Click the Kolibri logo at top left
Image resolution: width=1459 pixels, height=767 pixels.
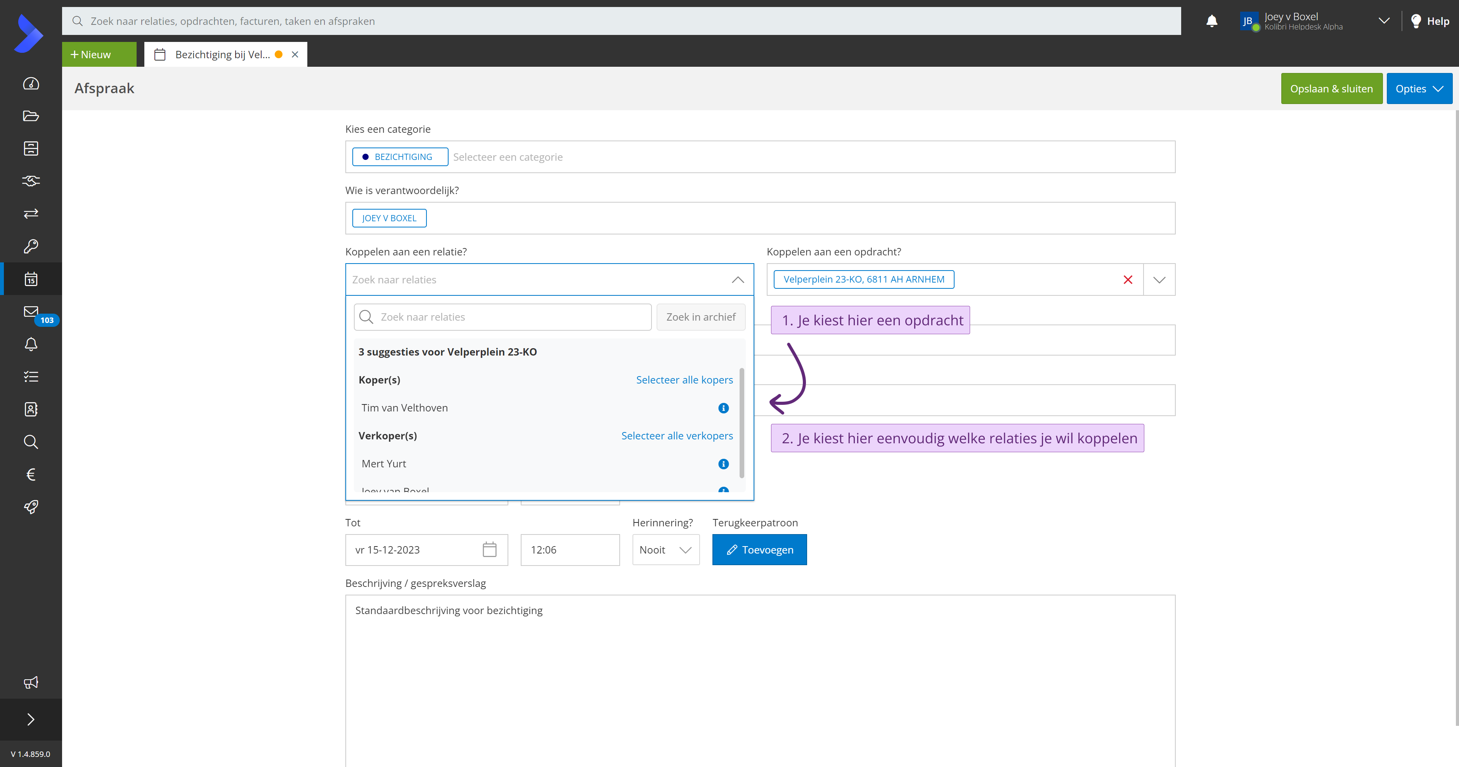(x=29, y=33)
